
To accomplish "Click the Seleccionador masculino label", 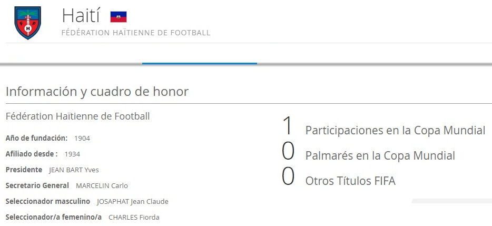I will [x=47, y=201].
